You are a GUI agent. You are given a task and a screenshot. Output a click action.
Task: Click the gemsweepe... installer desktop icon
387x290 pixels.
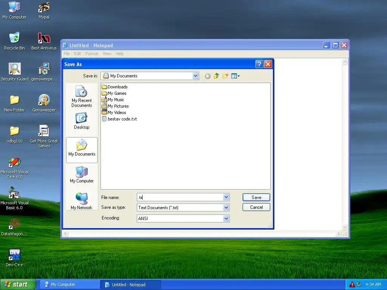point(44,72)
